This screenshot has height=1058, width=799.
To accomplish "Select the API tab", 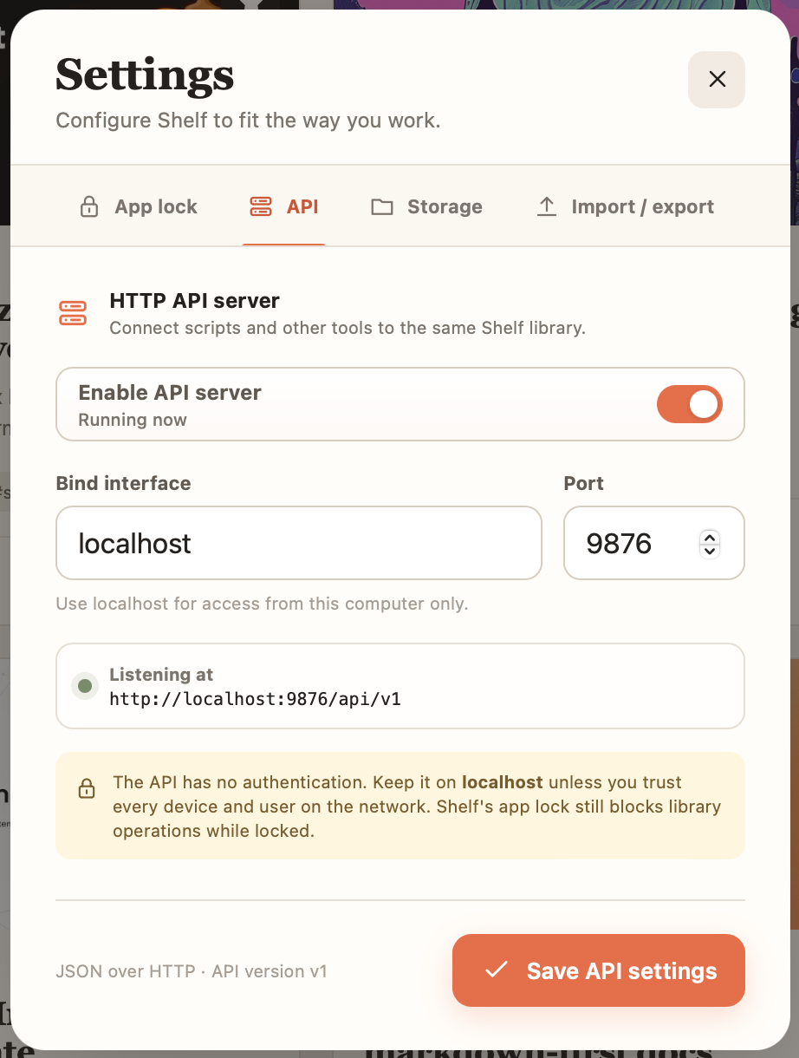I will 283,206.
